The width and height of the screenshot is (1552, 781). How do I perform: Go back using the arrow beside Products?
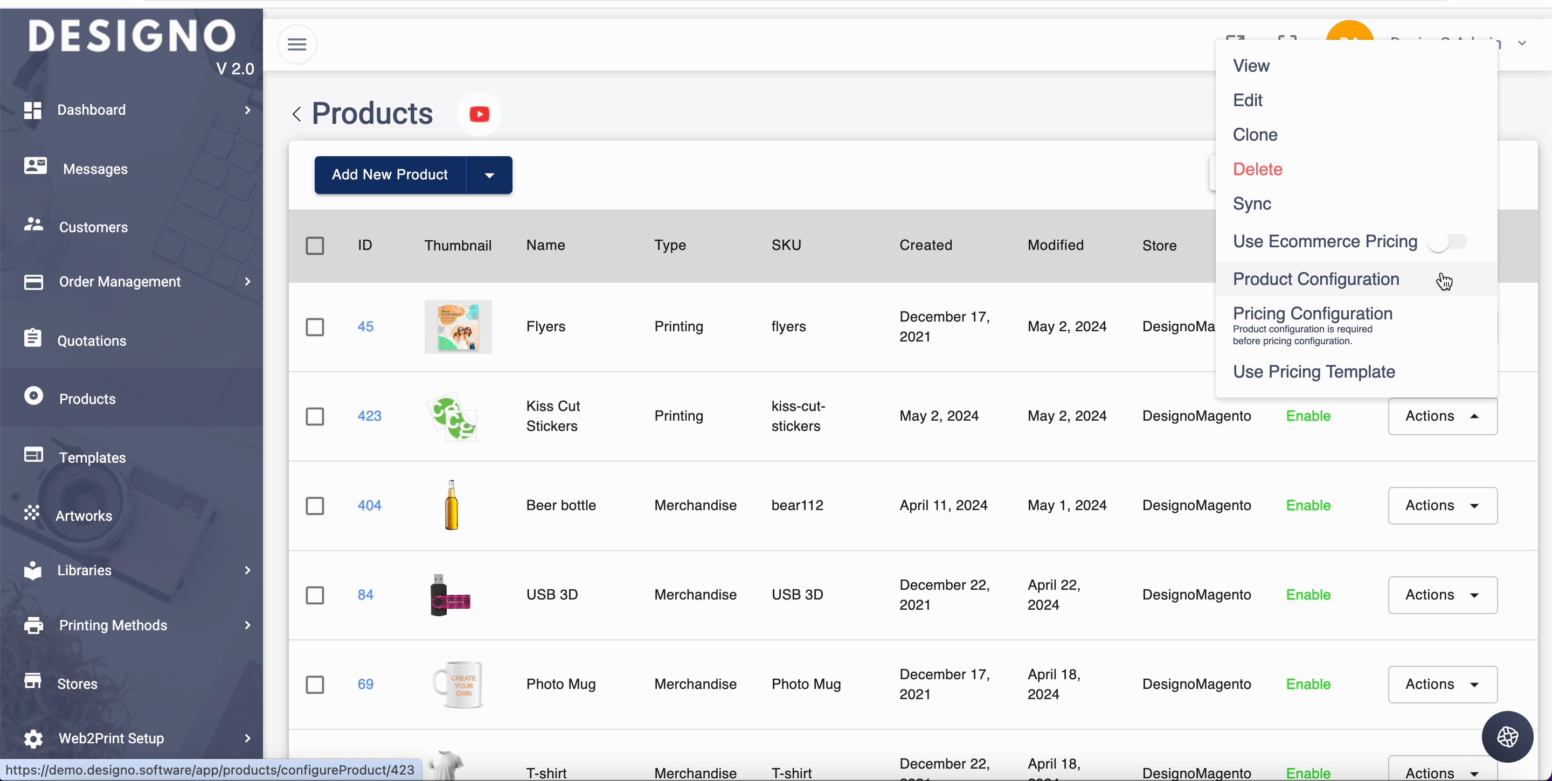click(296, 114)
